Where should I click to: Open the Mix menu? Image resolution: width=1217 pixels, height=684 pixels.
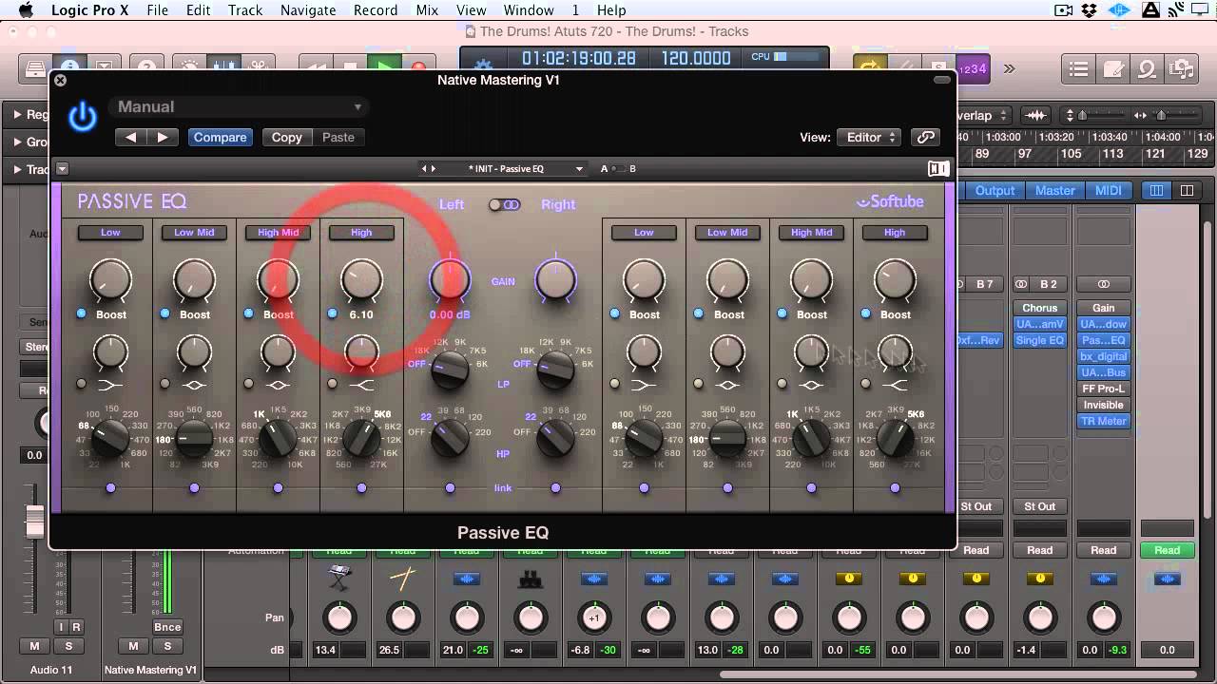pos(427,10)
